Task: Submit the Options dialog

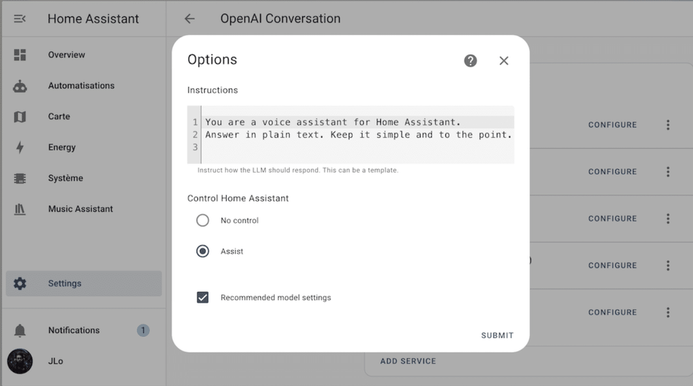Action: click(497, 336)
